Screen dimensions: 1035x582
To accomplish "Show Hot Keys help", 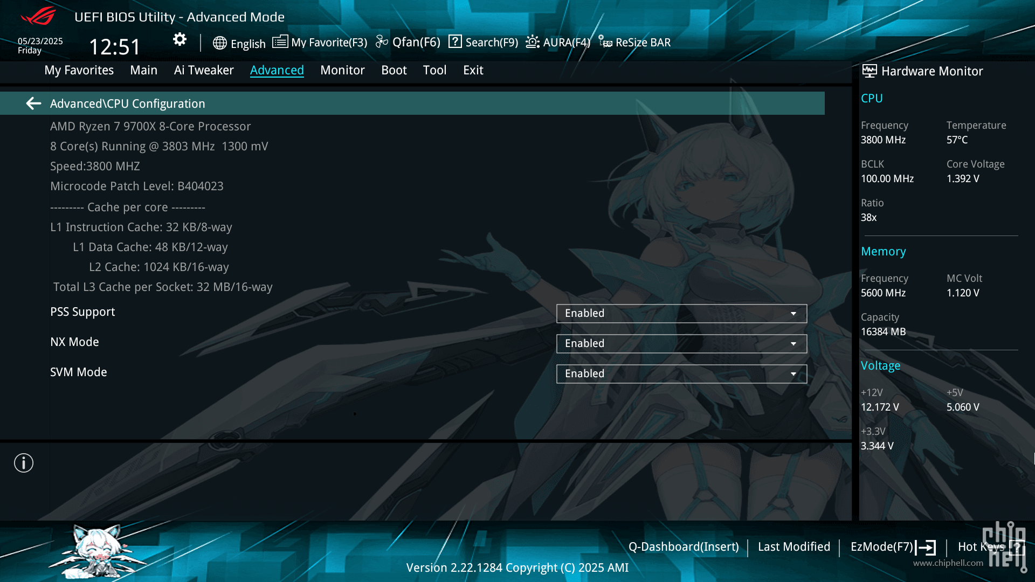I will click(x=981, y=546).
